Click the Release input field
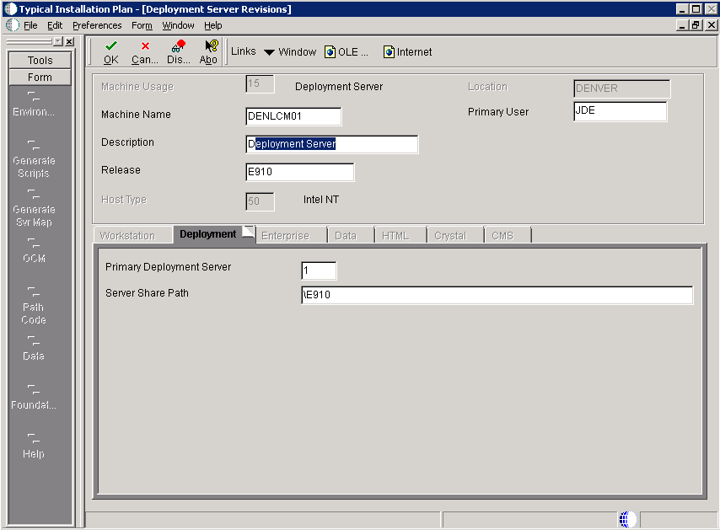The height and width of the screenshot is (530, 720). pyautogui.click(x=300, y=172)
